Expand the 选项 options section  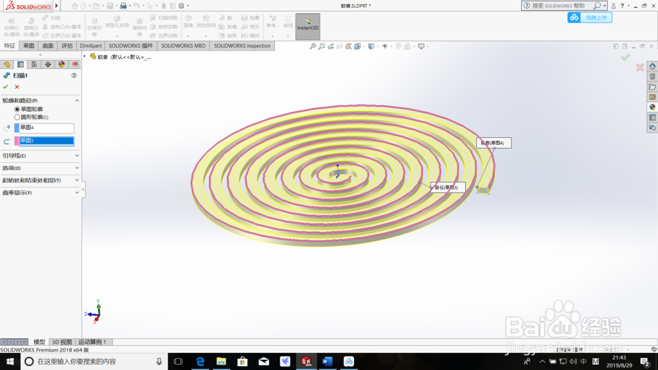coord(77,168)
